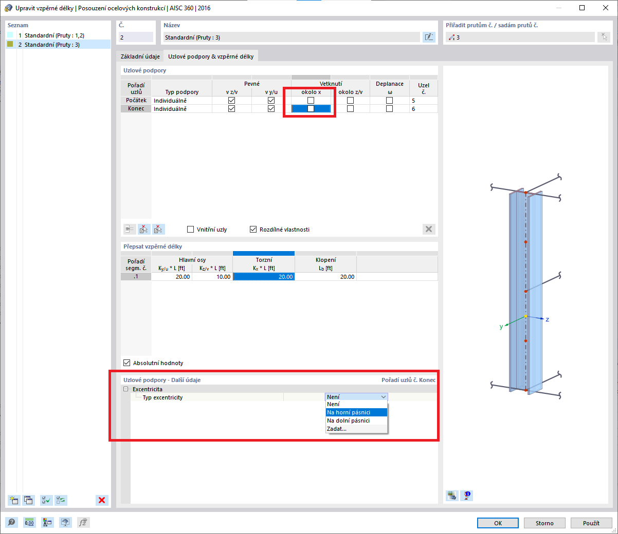The width and height of the screenshot is (618, 534).
Task: Select list item 2 Standardní (Pruty : 3)
Action: coord(58,45)
